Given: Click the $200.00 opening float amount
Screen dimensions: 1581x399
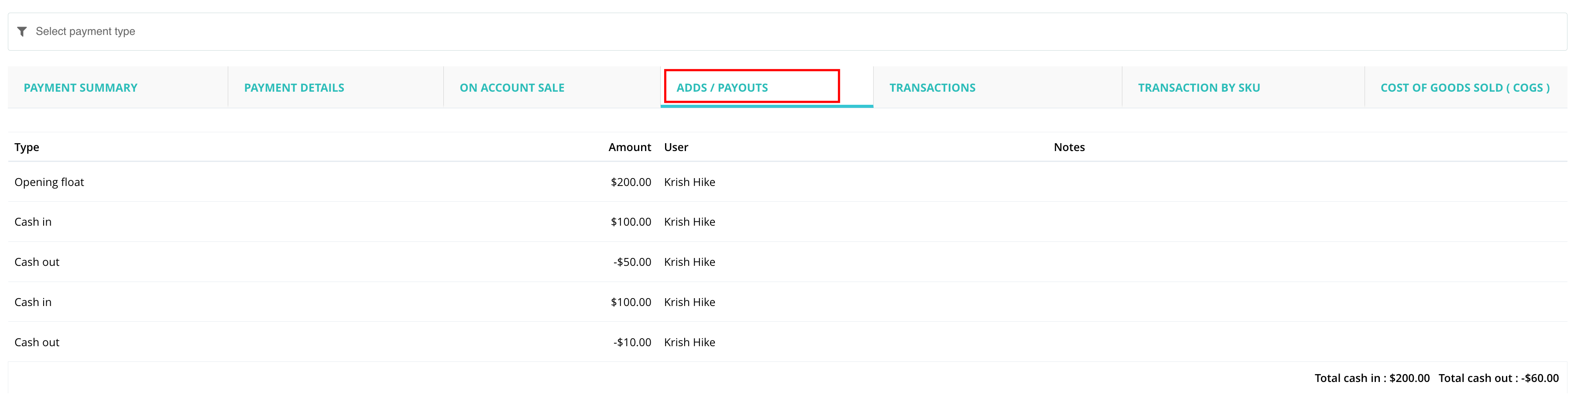Looking at the screenshot, I should tap(631, 182).
